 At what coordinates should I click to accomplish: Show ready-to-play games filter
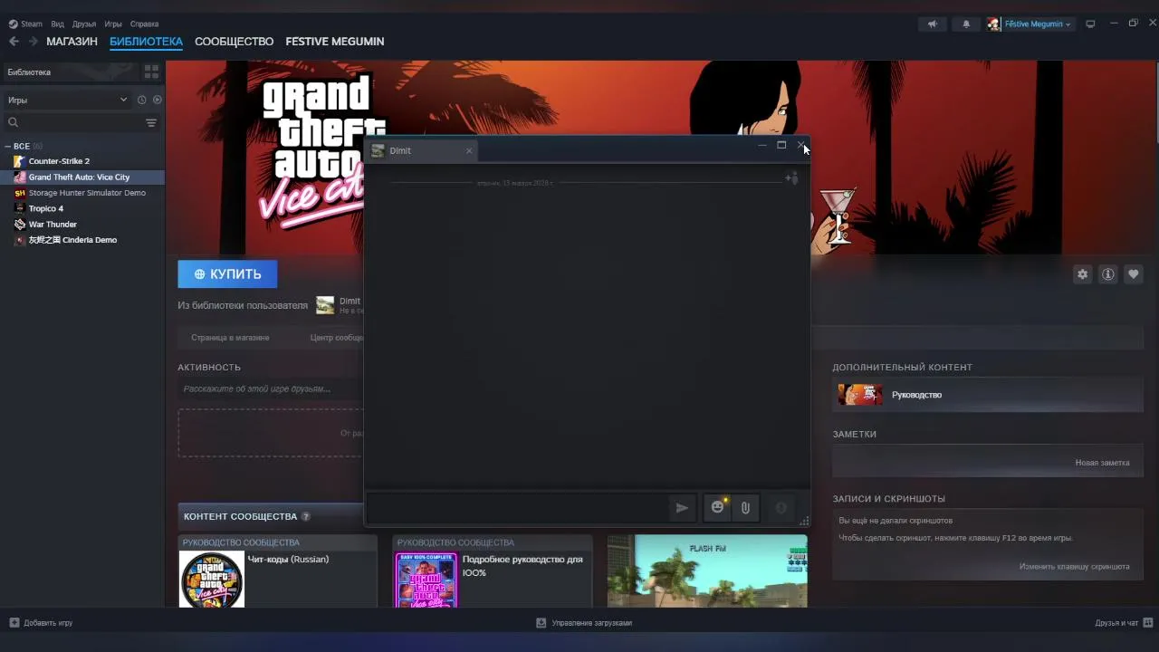point(157,100)
